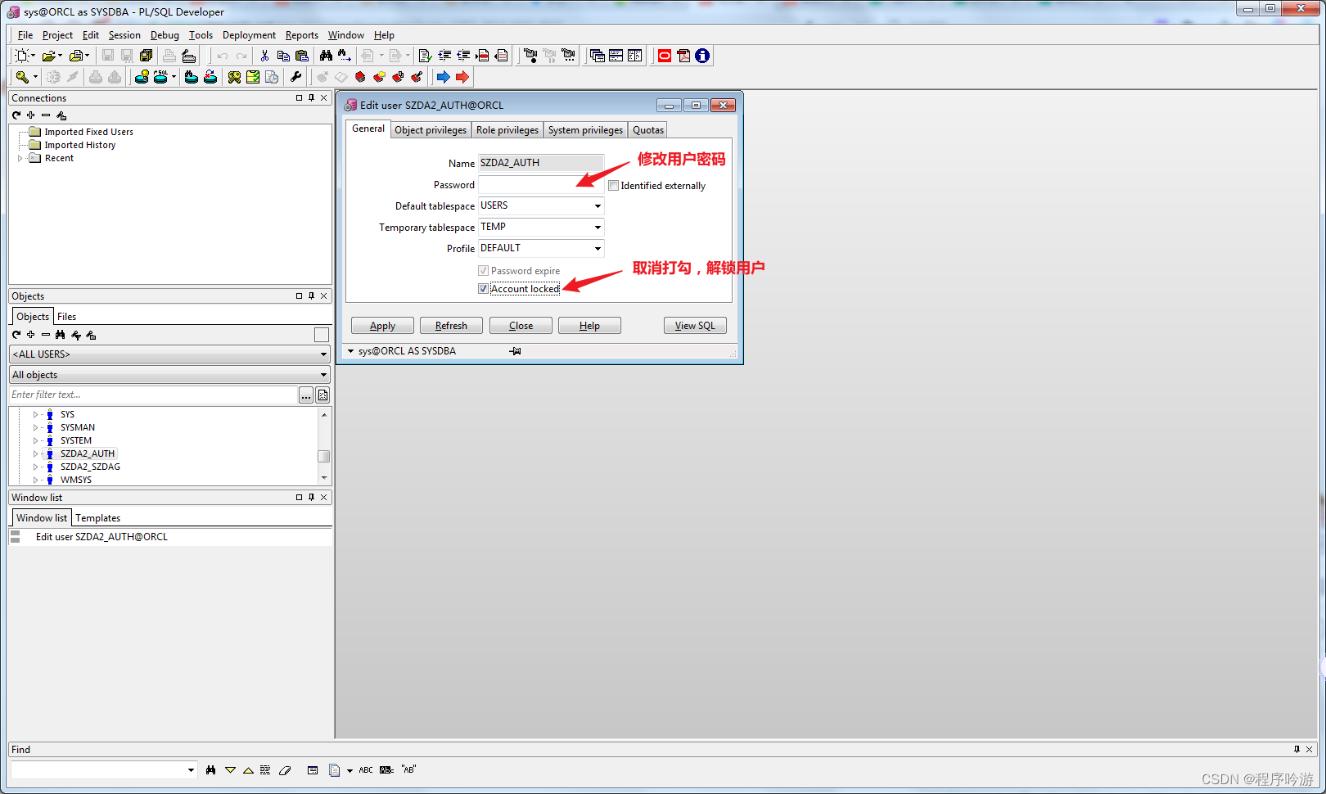
Task: Click into the Password input field
Action: tap(541, 185)
